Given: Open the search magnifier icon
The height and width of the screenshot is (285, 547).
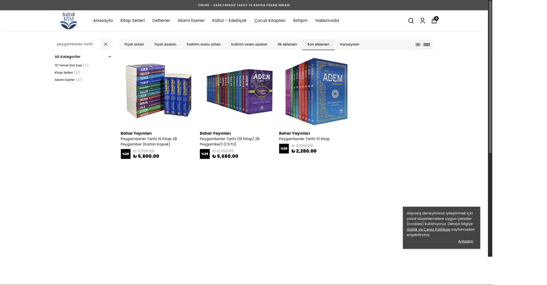Looking at the screenshot, I should 411,21.
